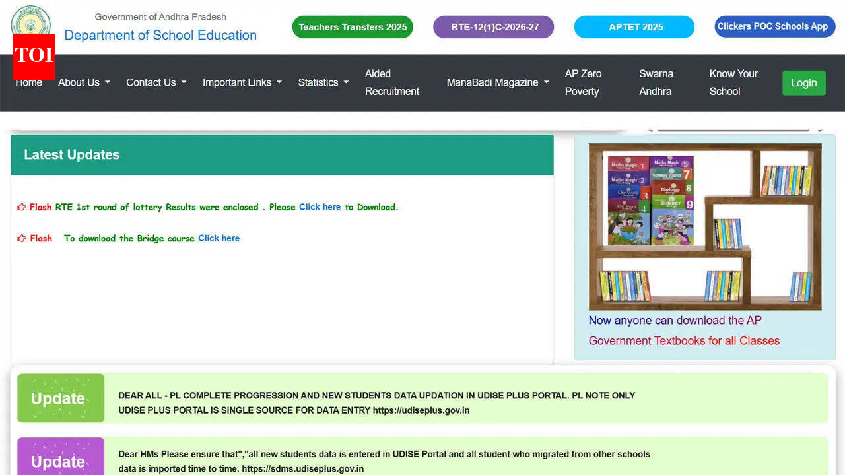Open the AP Zero Poverty menu item
Viewport: 845px width, 475px height.
(584, 82)
